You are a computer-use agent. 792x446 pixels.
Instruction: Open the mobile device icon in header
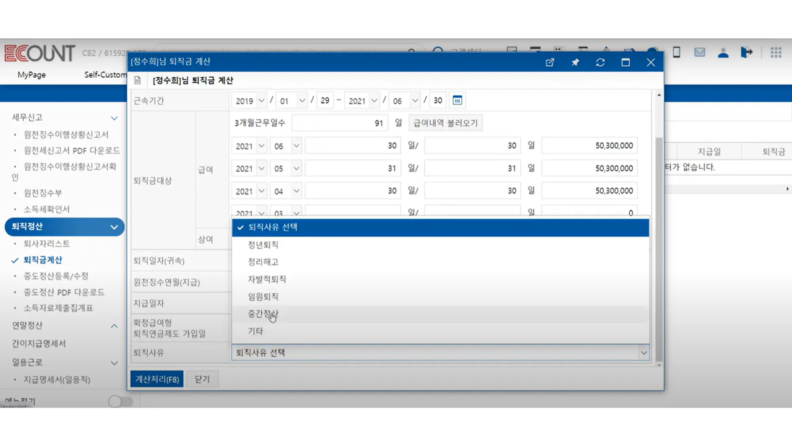point(676,52)
